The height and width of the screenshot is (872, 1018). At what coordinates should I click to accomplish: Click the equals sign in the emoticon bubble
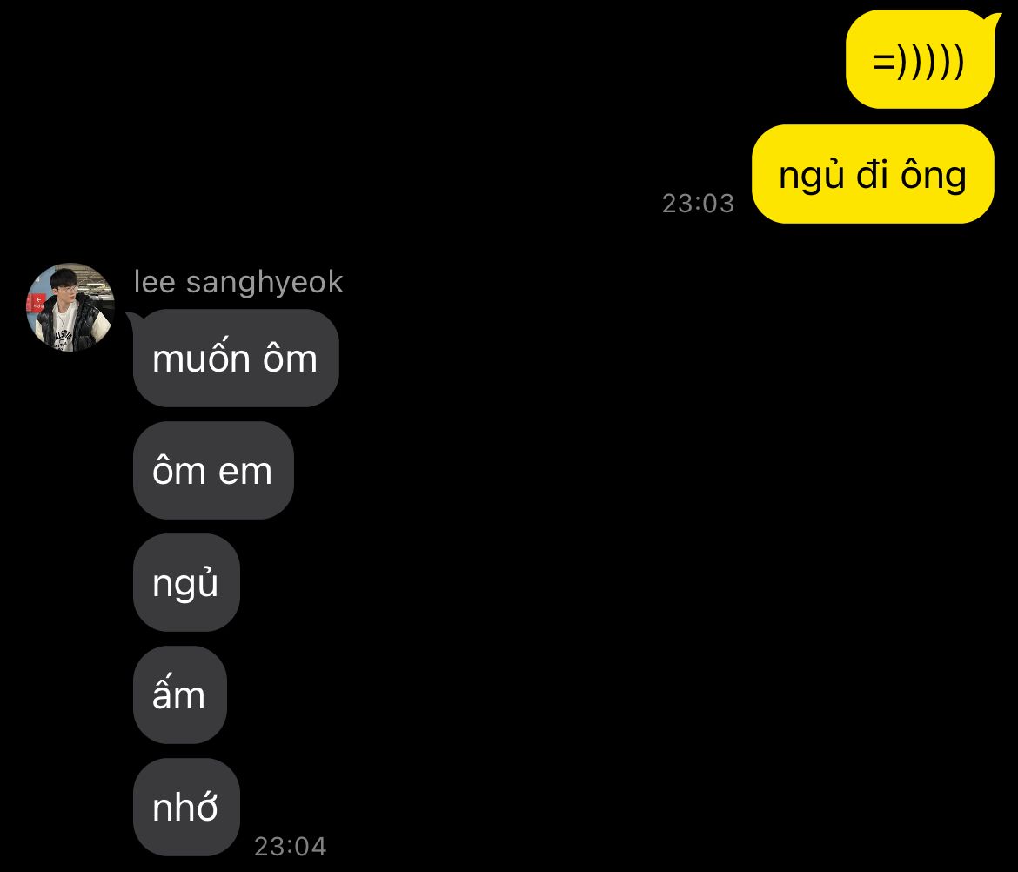tap(884, 63)
